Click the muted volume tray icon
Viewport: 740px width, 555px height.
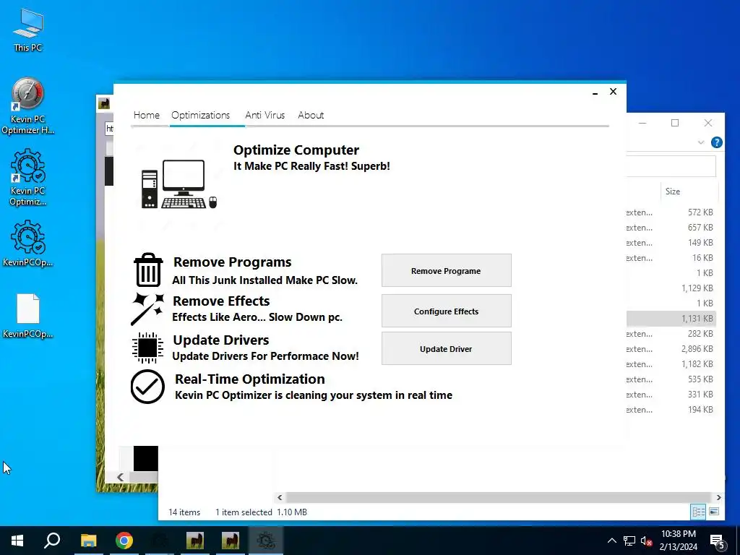pos(647,541)
